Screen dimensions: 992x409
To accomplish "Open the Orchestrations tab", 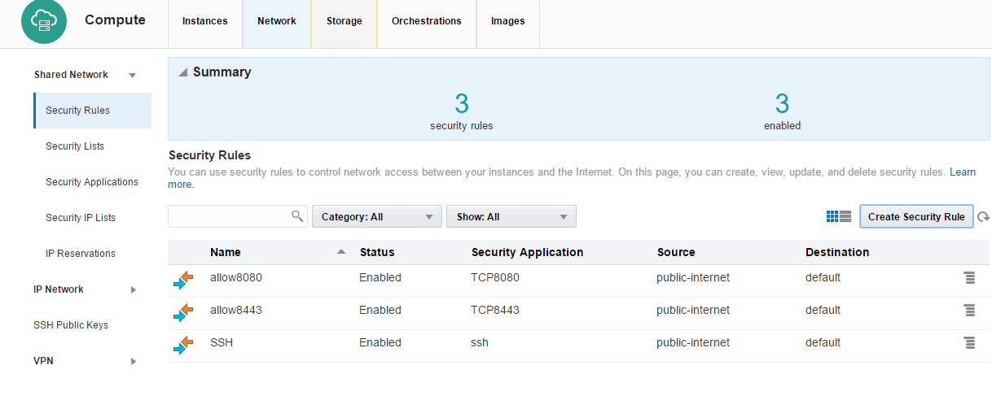I will pos(426,21).
